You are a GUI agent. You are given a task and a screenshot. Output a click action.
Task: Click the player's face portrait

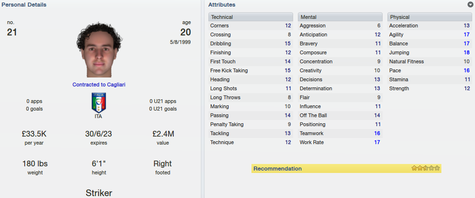[99, 50]
